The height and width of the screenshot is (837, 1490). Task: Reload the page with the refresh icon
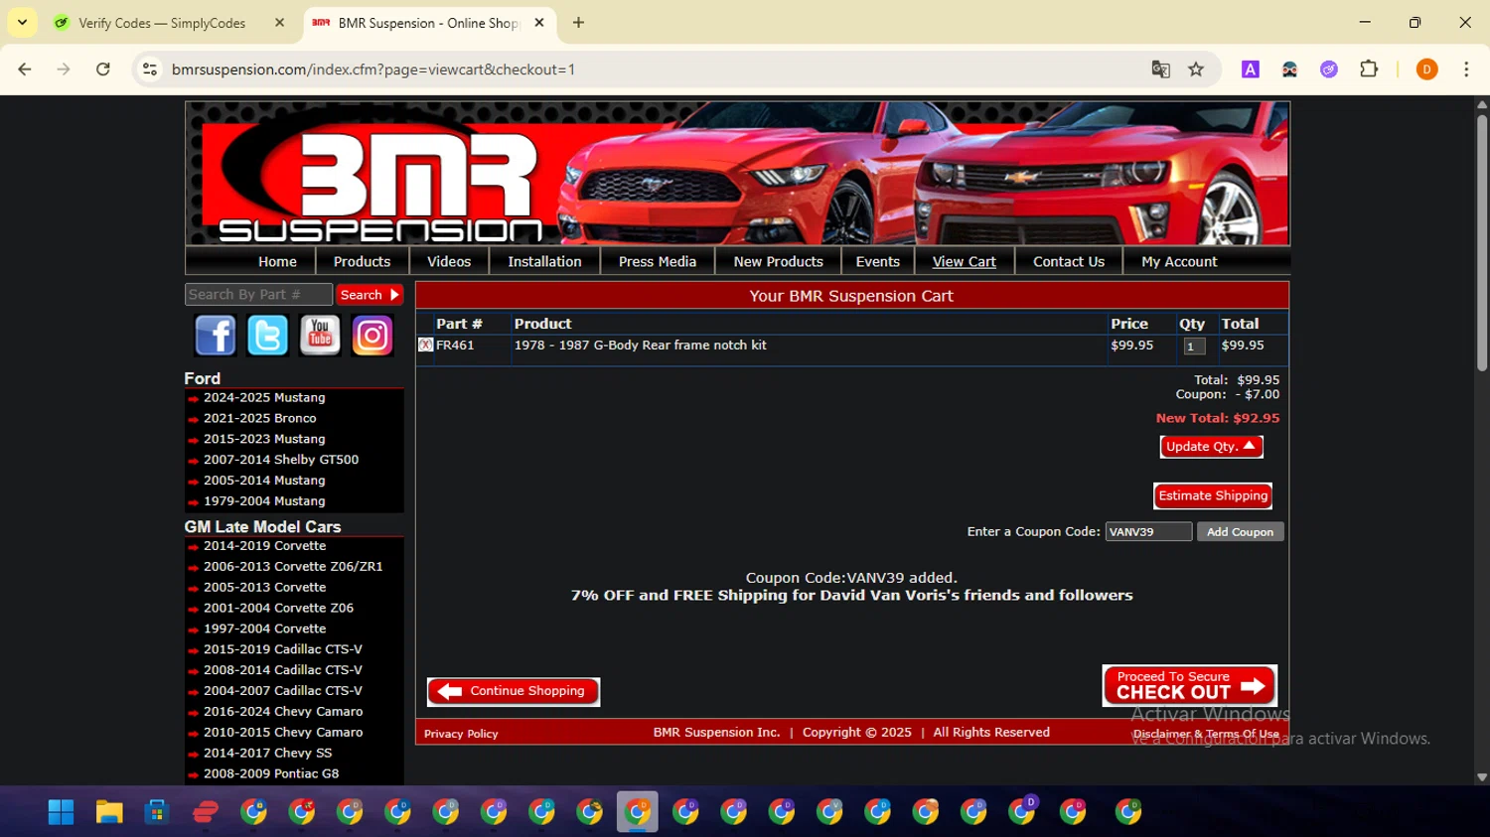pyautogui.click(x=103, y=70)
